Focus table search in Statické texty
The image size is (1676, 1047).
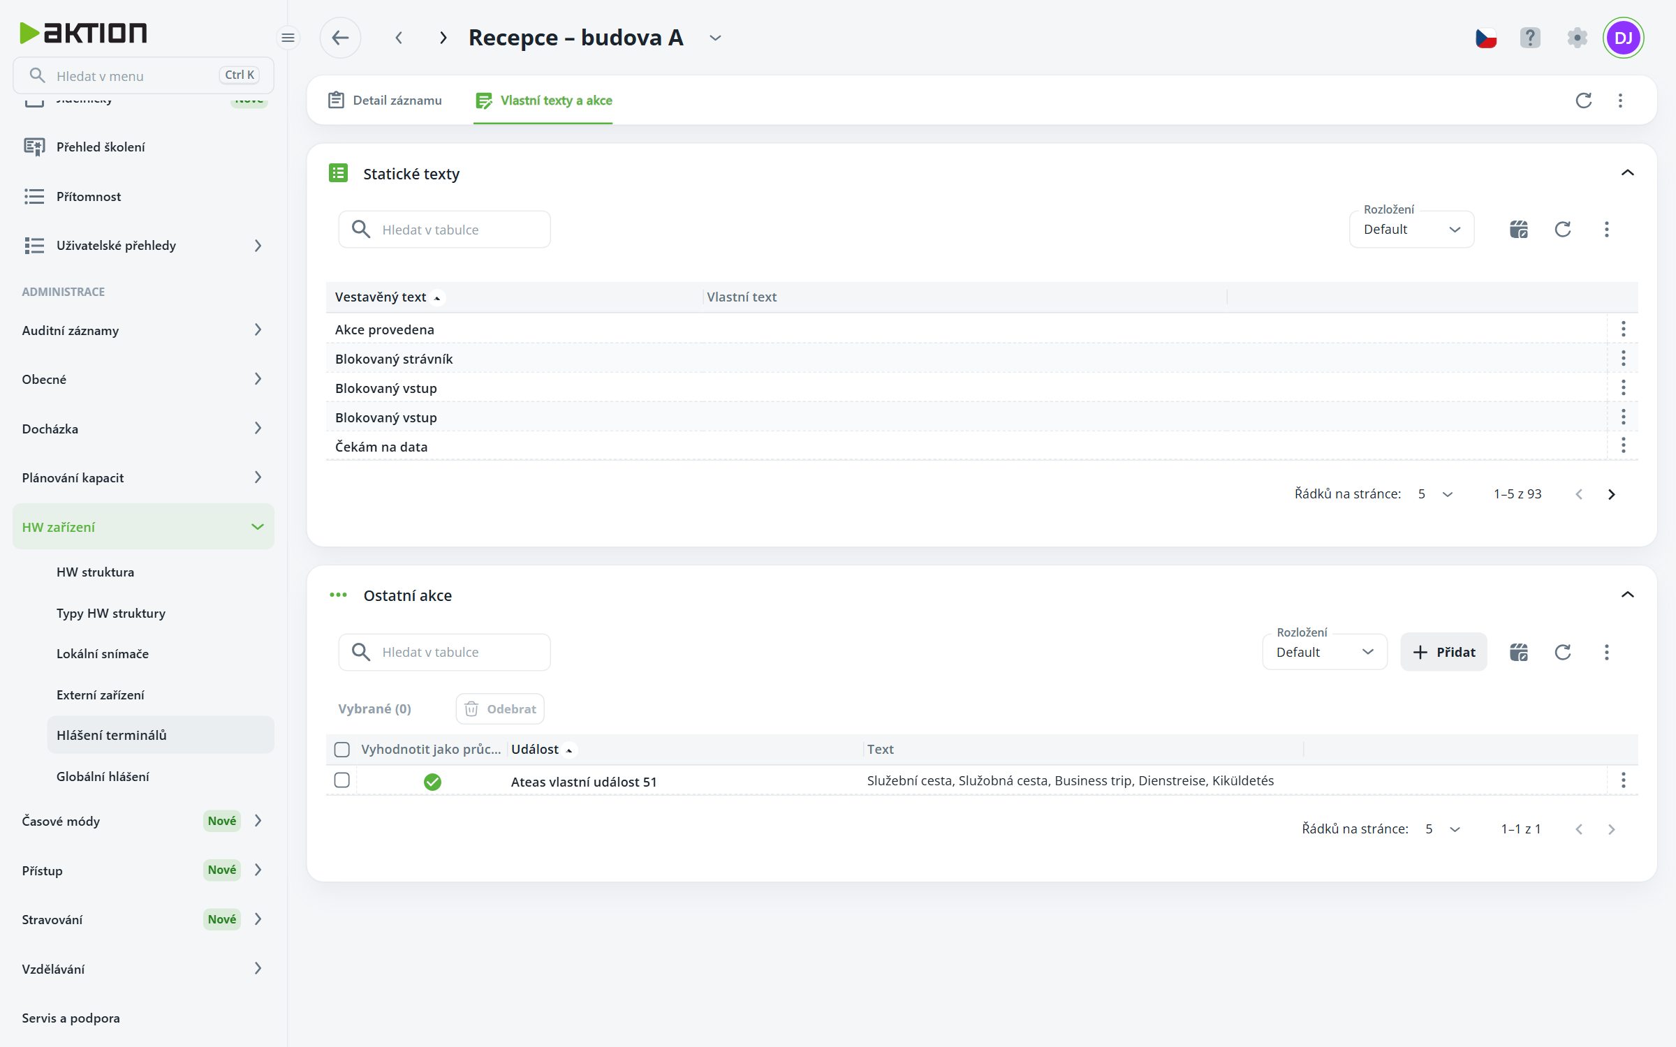point(444,230)
